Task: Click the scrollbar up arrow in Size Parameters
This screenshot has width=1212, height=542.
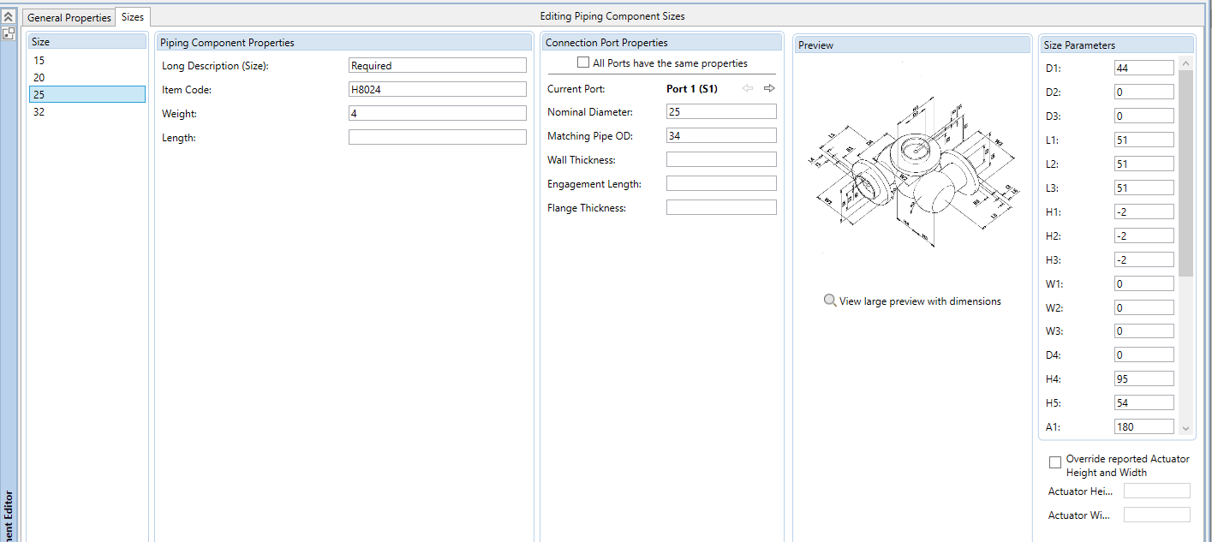Action: coord(1185,62)
